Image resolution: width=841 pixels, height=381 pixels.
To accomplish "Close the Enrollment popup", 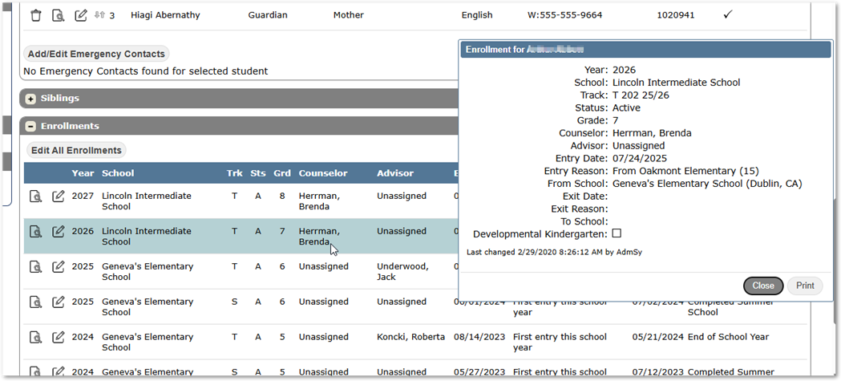I will click(763, 286).
